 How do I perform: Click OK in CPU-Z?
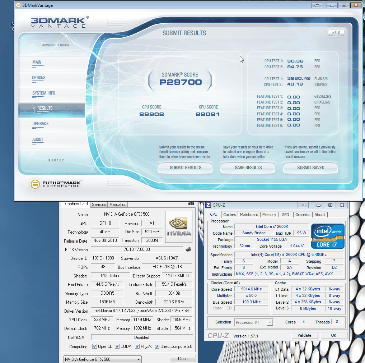pyautogui.click(x=333, y=335)
